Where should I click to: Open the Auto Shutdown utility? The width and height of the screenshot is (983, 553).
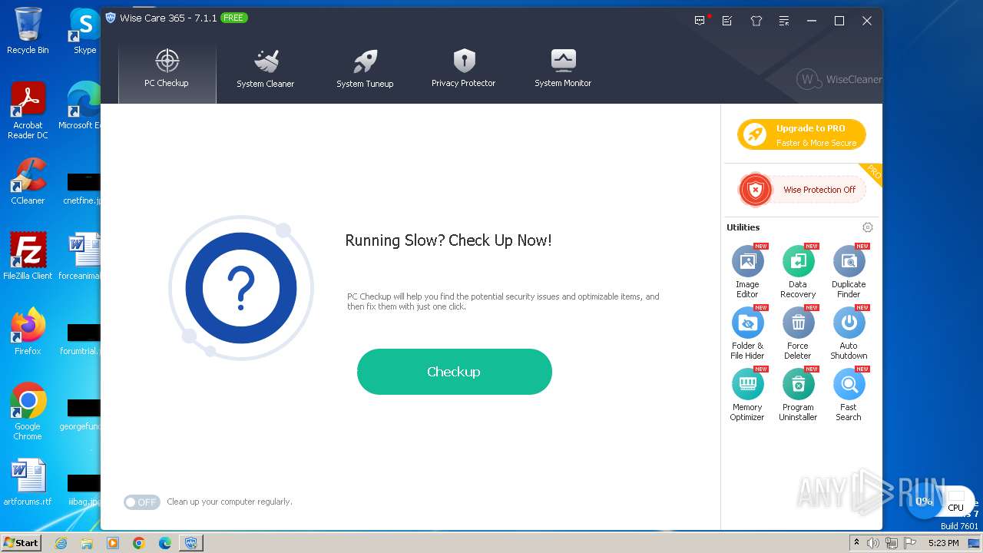coord(849,333)
